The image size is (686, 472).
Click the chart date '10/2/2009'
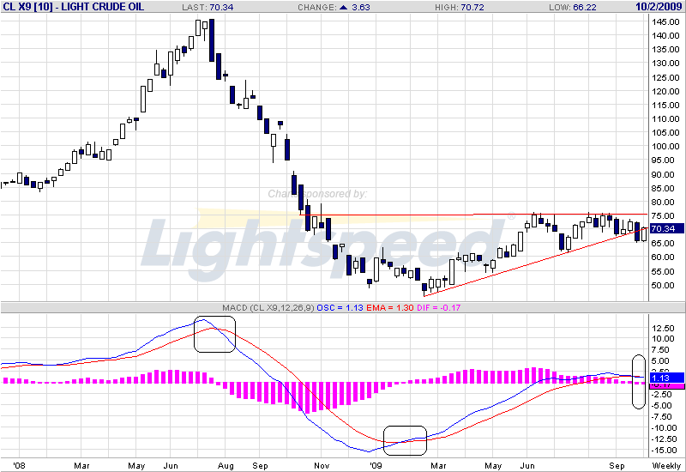[659, 7]
